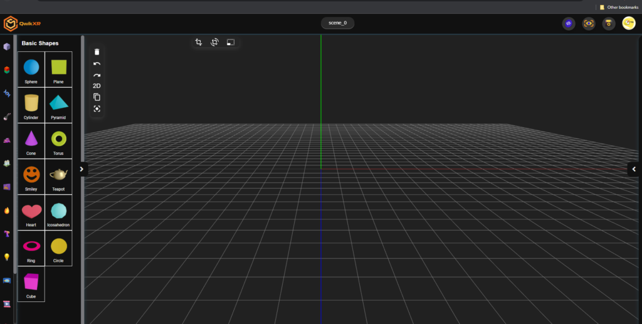Add a Sphere shape
This screenshot has width=642, height=324.
31,70
